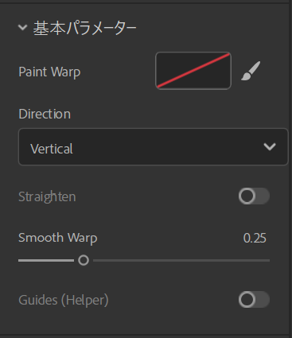Click the Smooth Warp parameter label
Screen dimensions: 292x338
pos(58,238)
